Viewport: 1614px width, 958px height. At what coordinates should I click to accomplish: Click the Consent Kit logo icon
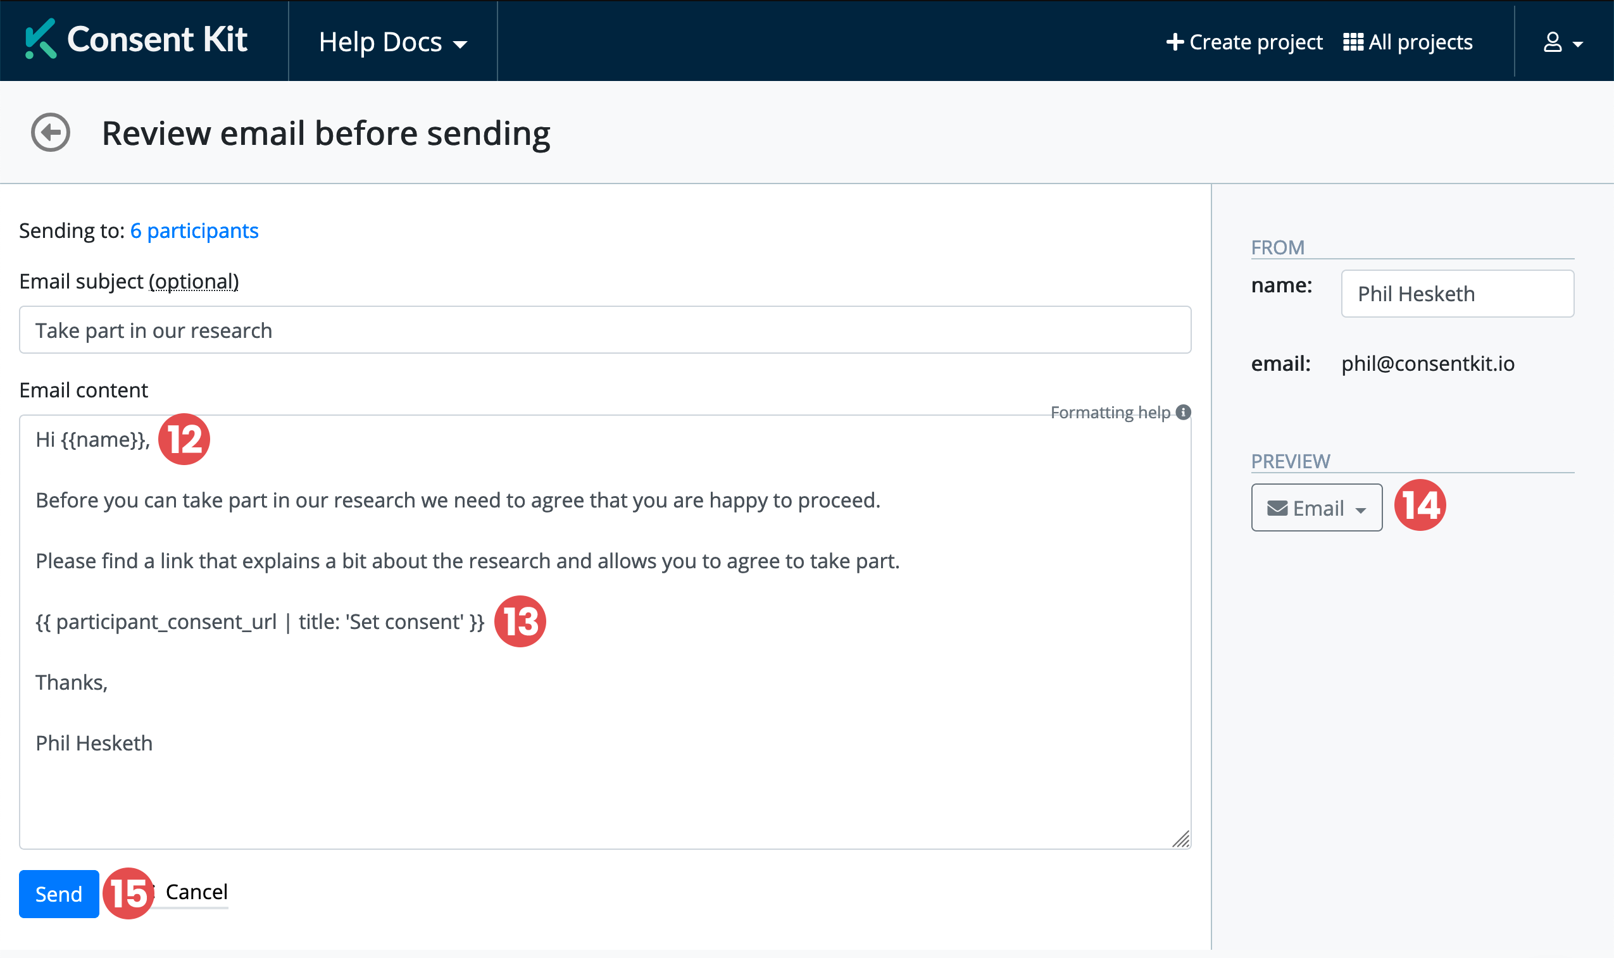pyautogui.click(x=40, y=39)
